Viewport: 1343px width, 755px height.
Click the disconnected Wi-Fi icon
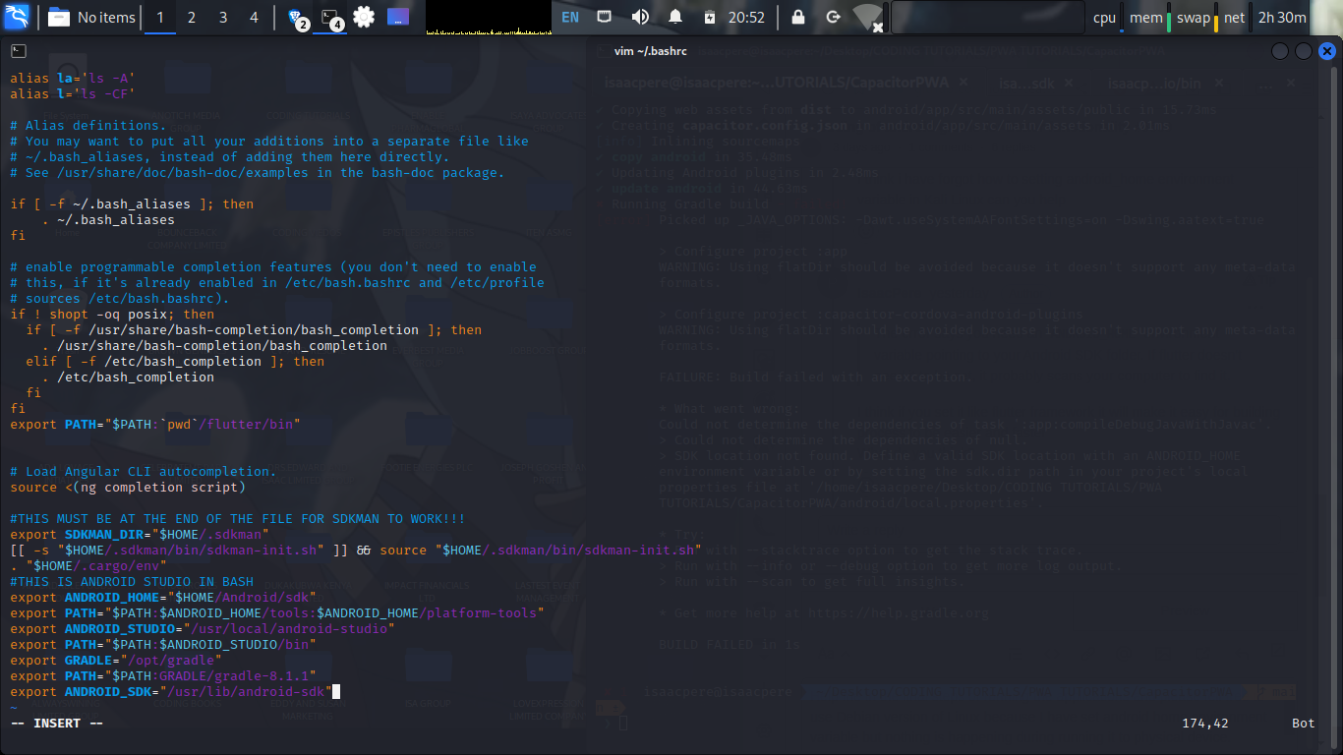(865, 17)
